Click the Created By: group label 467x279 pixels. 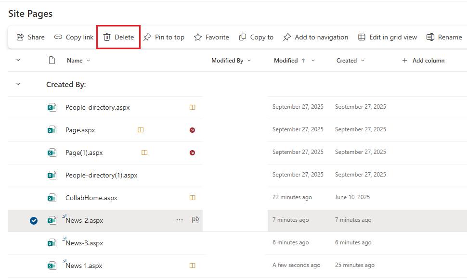pyautogui.click(x=66, y=85)
